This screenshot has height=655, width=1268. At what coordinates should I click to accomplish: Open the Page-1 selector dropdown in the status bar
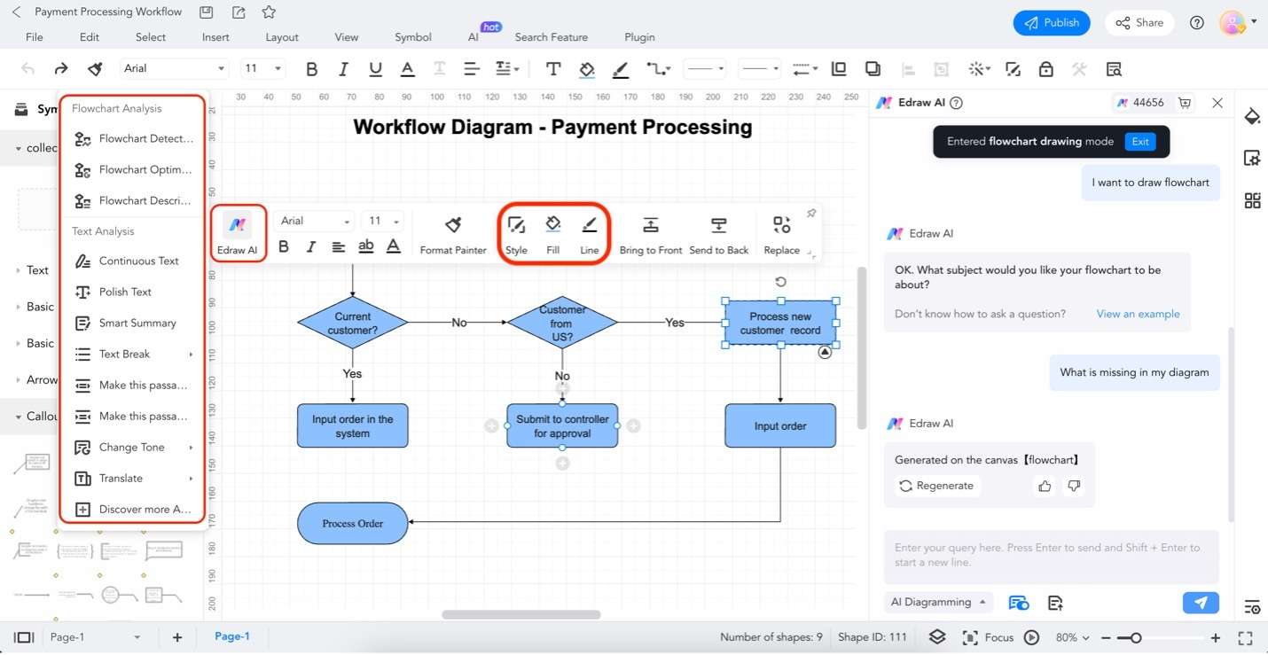tap(95, 637)
